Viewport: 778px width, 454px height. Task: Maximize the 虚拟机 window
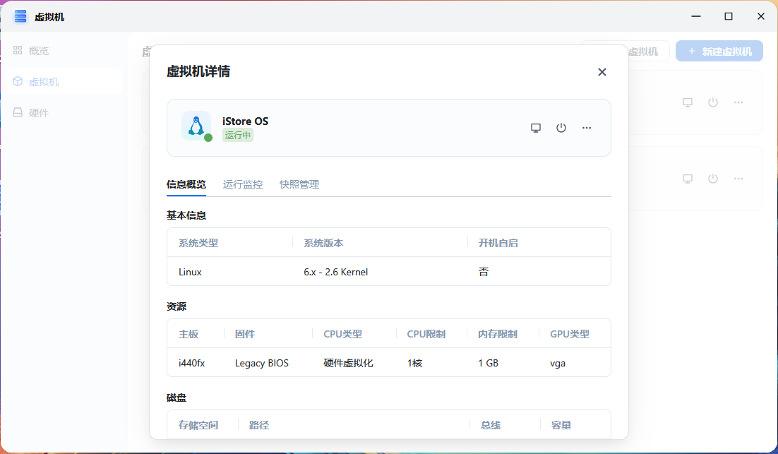pos(729,16)
